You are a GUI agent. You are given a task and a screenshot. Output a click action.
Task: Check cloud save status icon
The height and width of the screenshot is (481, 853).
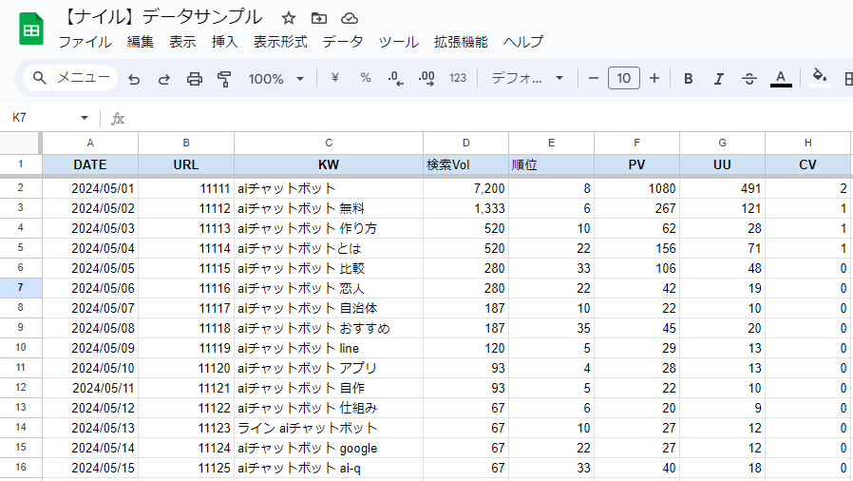[350, 18]
